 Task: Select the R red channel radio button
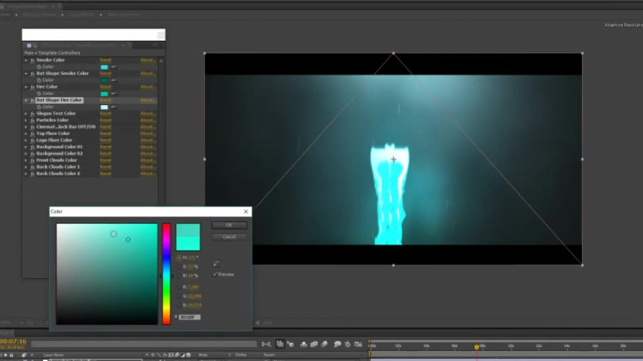pyautogui.click(x=179, y=287)
